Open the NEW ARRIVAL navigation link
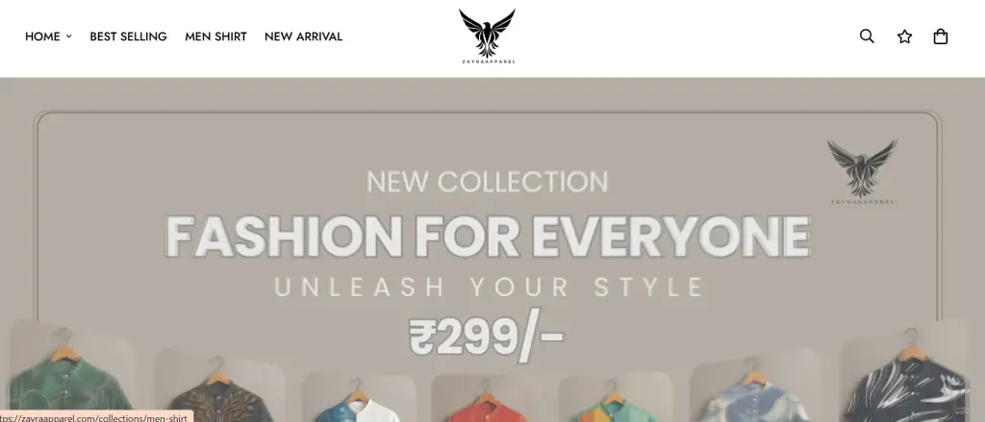The width and height of the screenshot is (985, 422). [303, 37]
